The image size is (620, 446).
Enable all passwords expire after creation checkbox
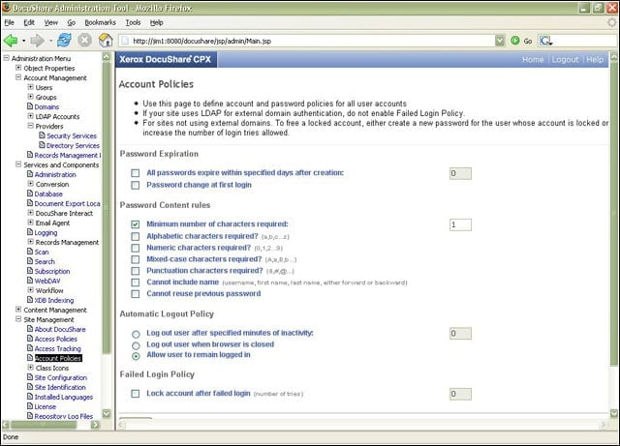[136, 173]
